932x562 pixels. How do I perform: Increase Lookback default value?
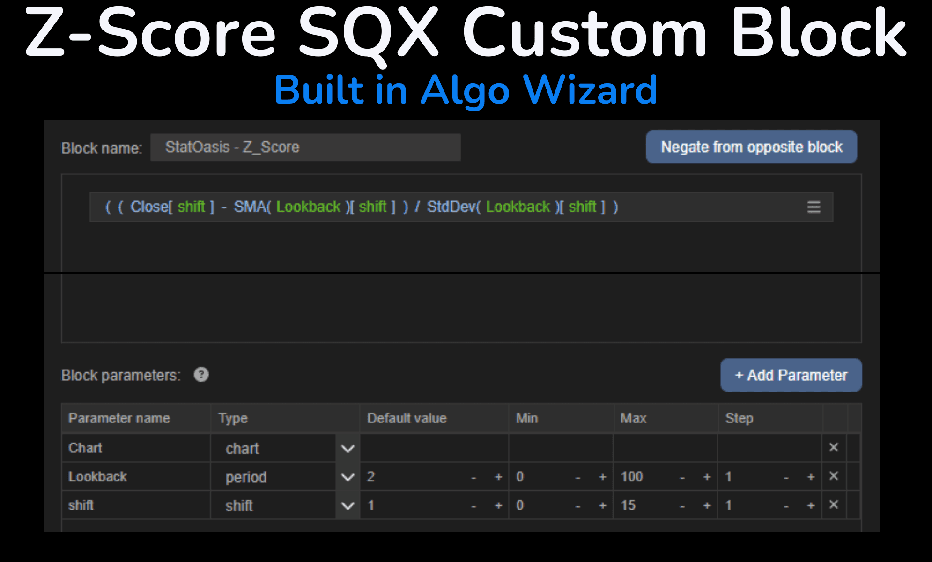tap(498, 477)
